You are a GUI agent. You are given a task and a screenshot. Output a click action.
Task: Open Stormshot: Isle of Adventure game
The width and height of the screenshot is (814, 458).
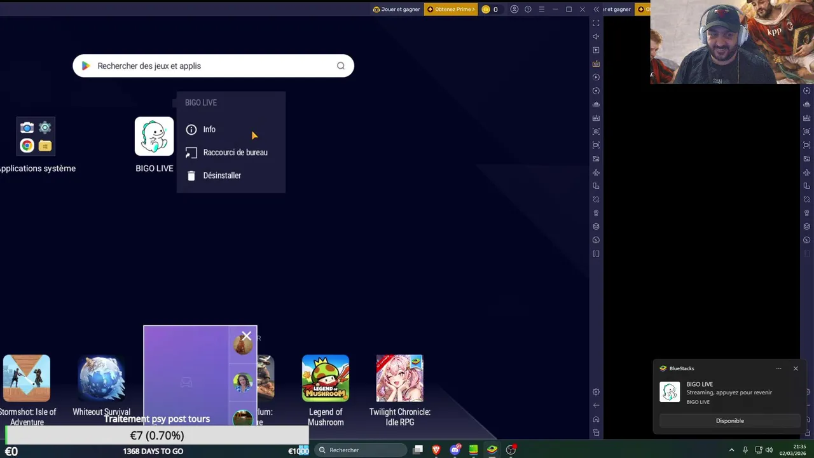[x=27, y=378]
